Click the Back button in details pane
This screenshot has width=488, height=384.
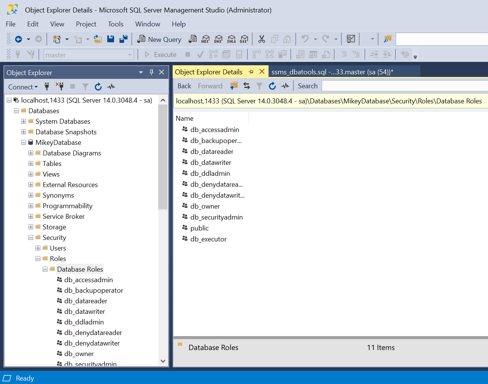(x=184, y=86)
